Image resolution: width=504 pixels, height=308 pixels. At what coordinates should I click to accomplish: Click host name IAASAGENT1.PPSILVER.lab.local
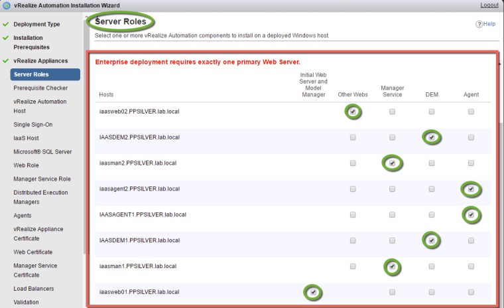click(x=143, y=214)
